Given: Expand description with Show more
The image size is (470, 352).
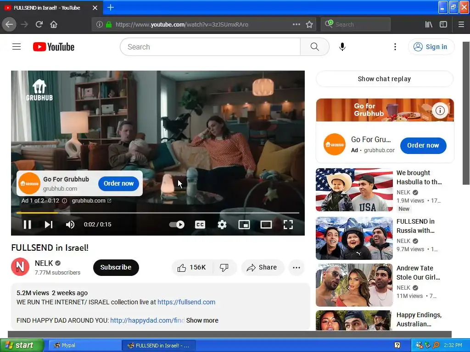Looking at the screenshot, I should click(202, 320).
